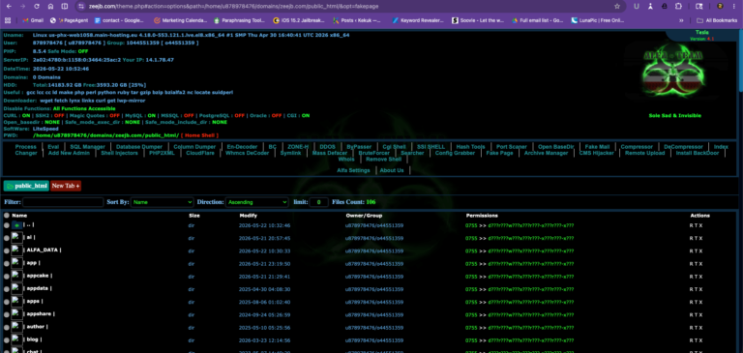743x353 pixels.
Task: Open the About Us item
Action: 392,170
